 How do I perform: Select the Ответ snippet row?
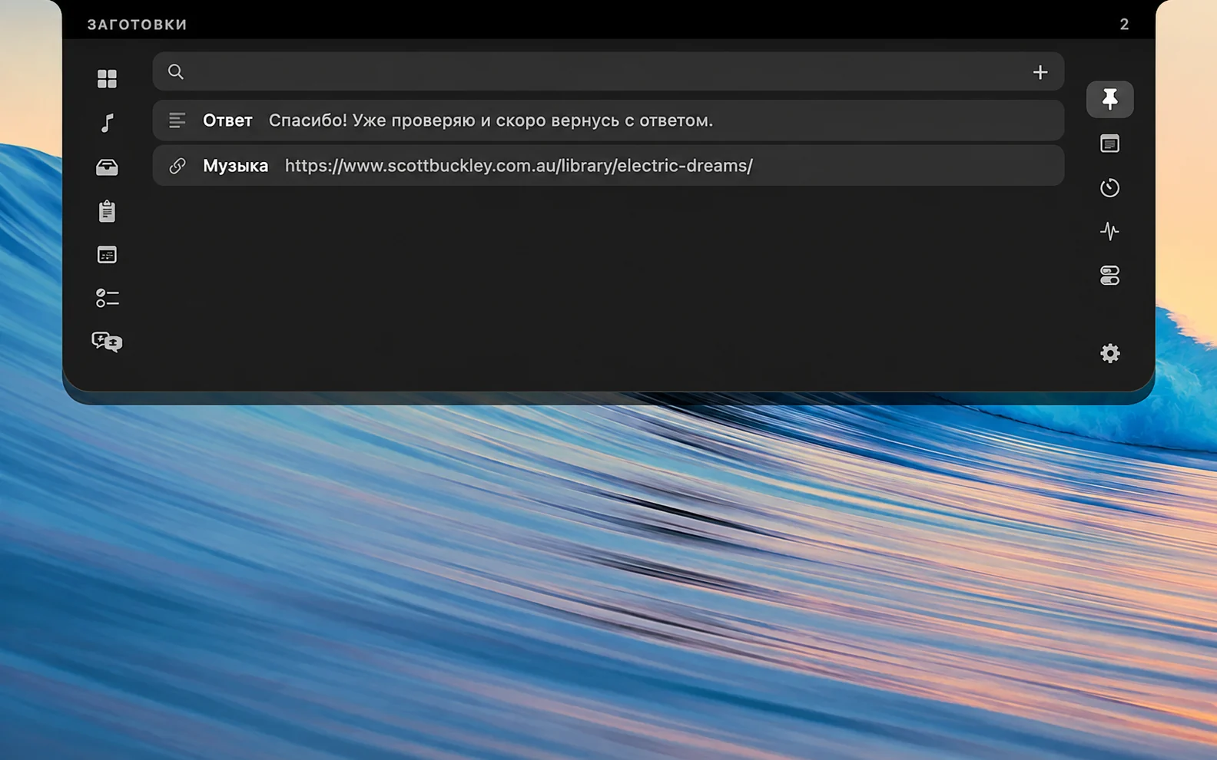[x=608, y=121]
